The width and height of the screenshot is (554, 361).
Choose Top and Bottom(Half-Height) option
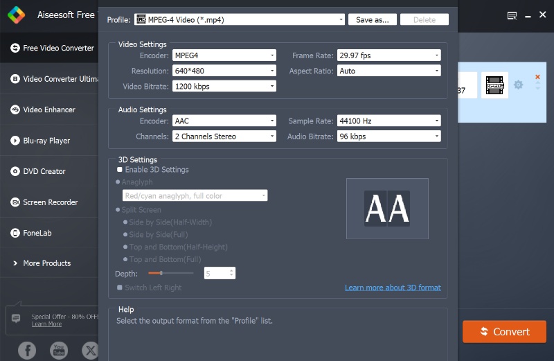(x=125, y=247)
